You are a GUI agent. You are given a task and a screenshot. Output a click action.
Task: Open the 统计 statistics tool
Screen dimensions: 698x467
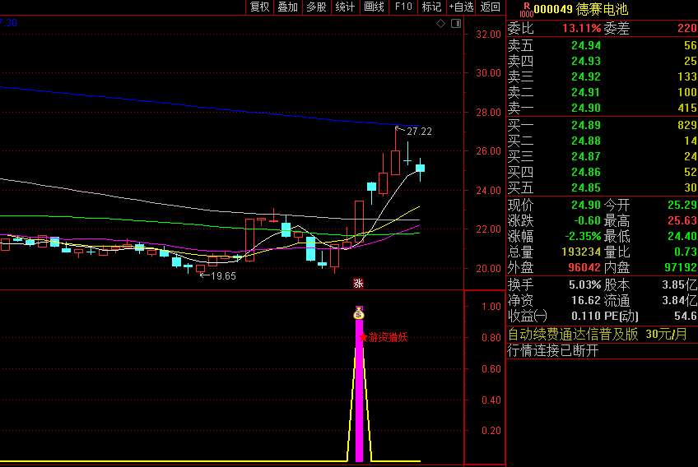click(x=345, y=7)
